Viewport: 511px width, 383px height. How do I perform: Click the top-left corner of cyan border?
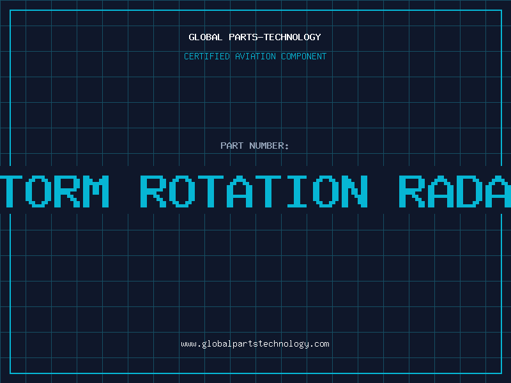point(10,10)
